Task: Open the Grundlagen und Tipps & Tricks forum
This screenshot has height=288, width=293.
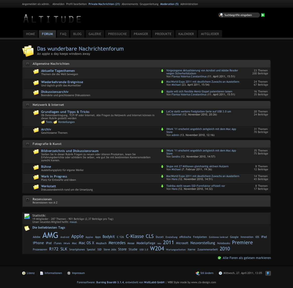Action: 65,112
